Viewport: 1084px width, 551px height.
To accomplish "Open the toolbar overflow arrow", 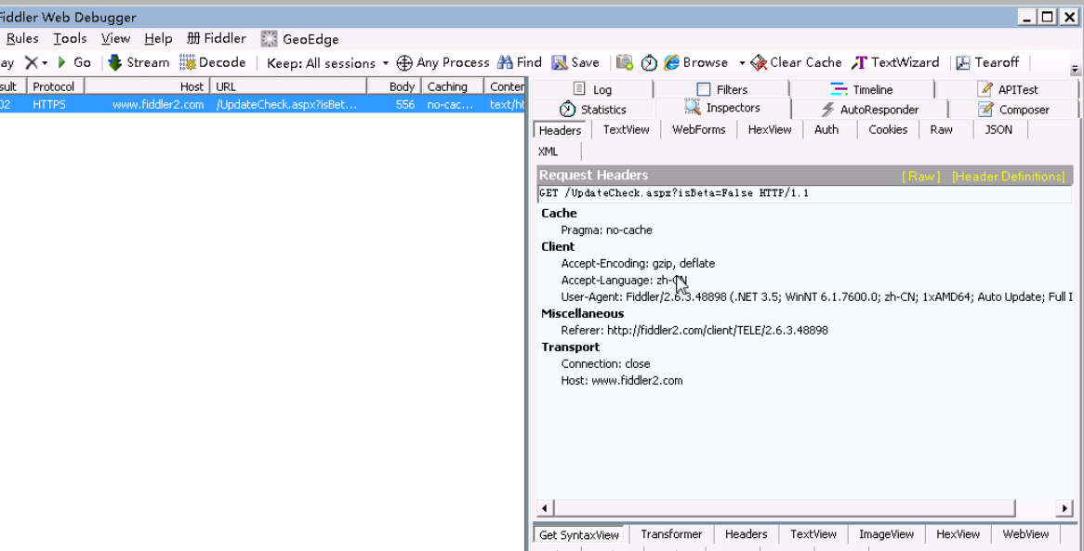I will point(1075,70).
